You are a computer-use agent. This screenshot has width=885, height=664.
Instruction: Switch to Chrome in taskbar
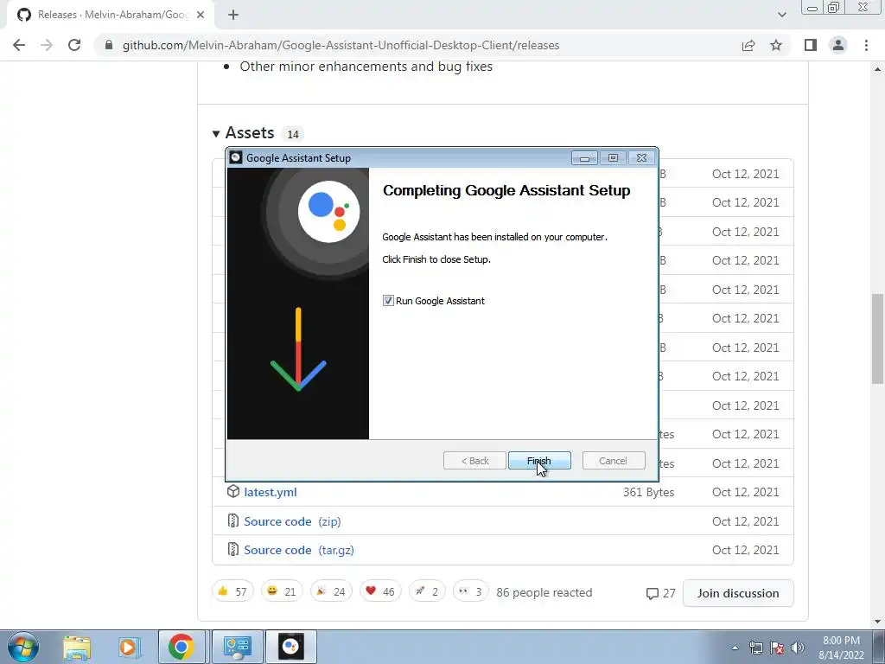(x=181, y=647)
